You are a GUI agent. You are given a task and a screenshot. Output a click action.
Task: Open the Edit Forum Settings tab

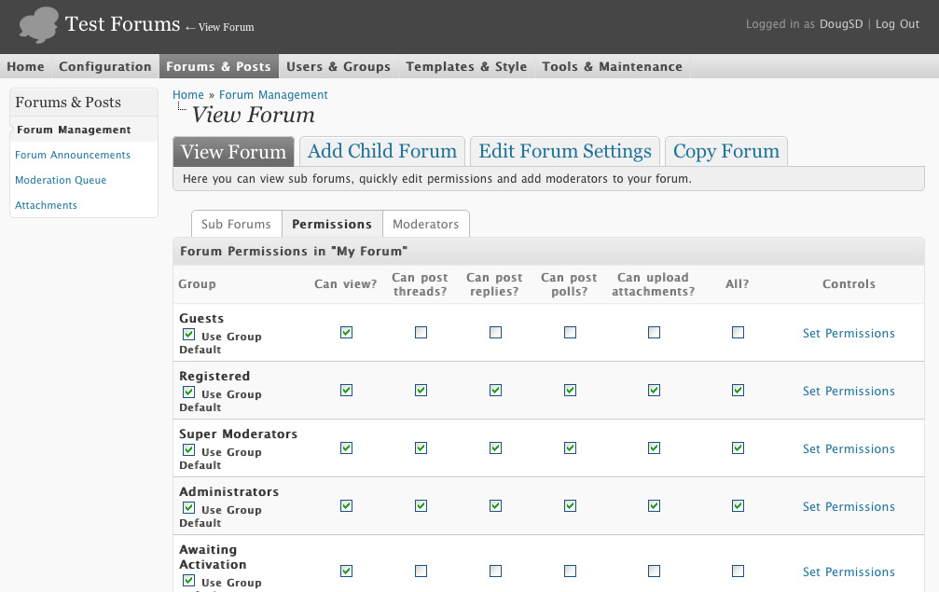(565, 151)
